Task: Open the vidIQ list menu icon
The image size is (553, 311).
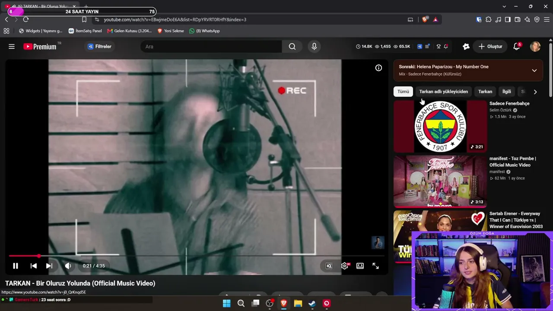Action: point(427,47)
